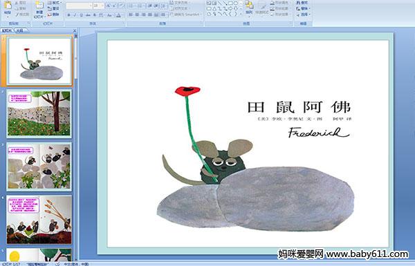Select the rectangle shape in the shapes gallery
This screenshot has width=415, height=266.
pyautogui.click(x=231, y=3)
